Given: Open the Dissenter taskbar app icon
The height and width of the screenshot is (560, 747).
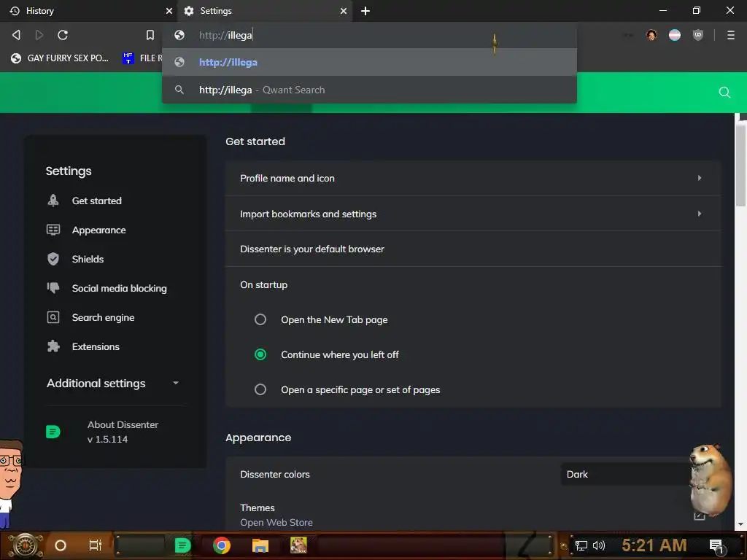Looking at the screenshot, I should (182, 545).
